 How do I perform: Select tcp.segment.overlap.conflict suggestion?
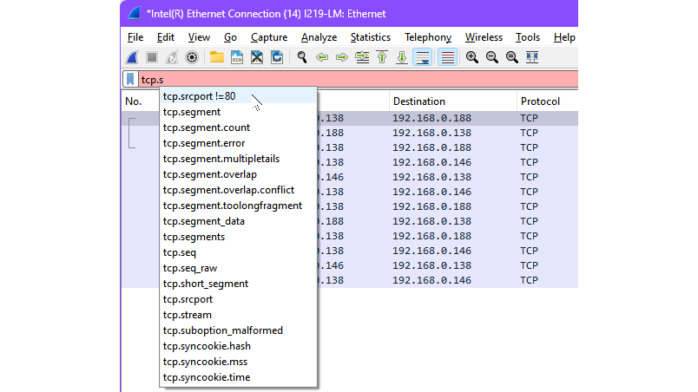[228, 190]
